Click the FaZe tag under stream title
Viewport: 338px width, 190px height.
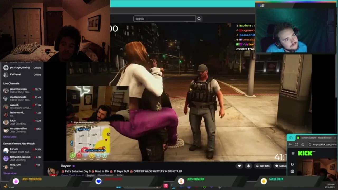(120, 175)
